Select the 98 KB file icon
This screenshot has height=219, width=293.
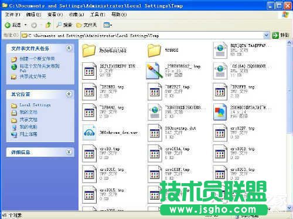point(89,71)
